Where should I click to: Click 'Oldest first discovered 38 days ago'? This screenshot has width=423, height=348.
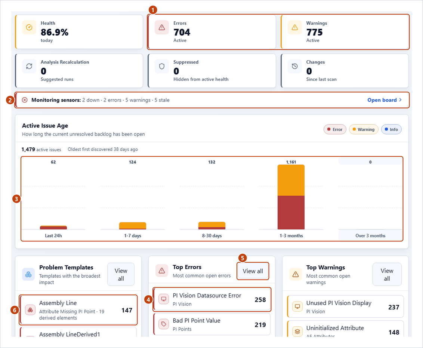click(103, 149)
